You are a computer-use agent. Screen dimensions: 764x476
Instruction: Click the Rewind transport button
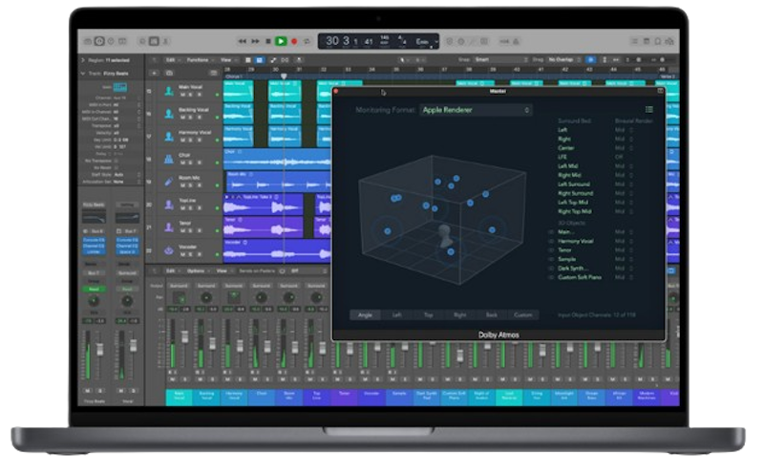click(243, 41)
